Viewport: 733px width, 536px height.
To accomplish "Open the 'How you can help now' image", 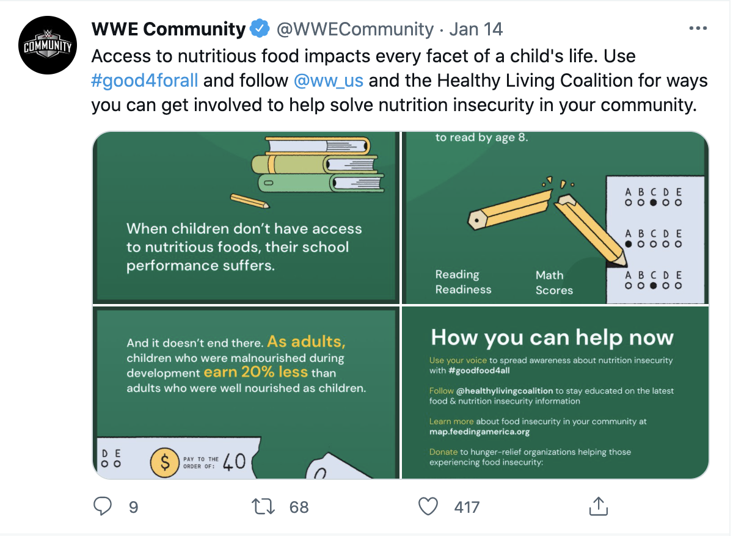I will 555,393.
